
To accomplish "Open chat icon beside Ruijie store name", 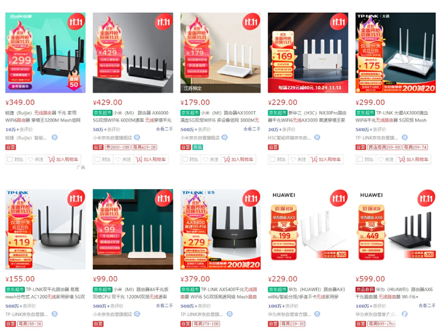I will 54,138.
